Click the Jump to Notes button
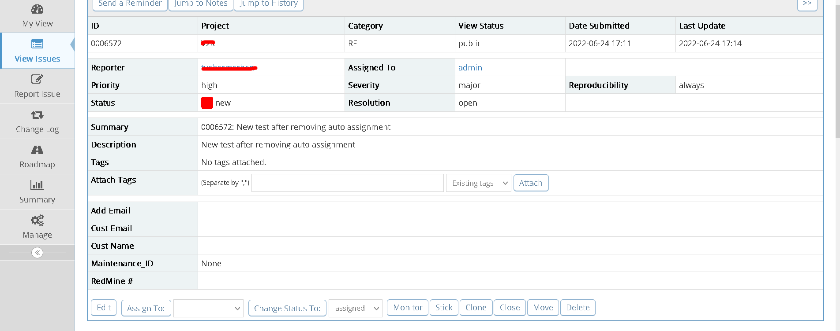 point(201,4)
